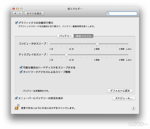Click the すべてを表示 button

[34, 13]
